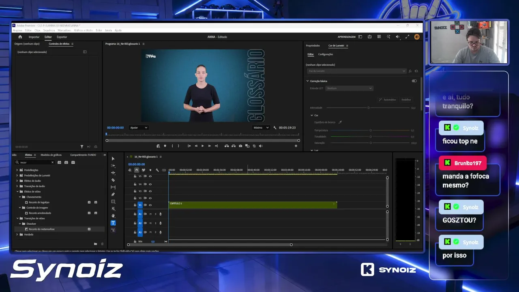The image size is (519, 292).
Task: Select the Selection arrow tool
Action: [x=113, y=159]
